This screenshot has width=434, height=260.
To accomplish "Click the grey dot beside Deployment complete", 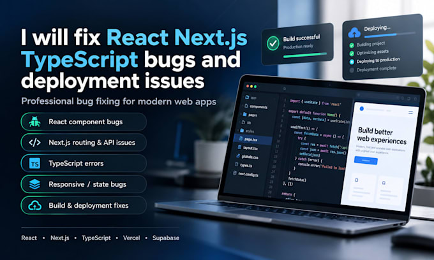I will (x=352, y=70).
